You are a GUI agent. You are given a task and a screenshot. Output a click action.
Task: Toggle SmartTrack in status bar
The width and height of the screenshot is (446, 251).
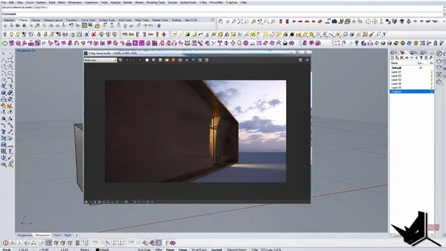[x=199, y=250]
